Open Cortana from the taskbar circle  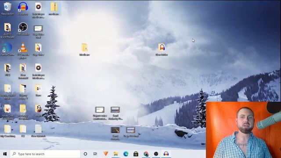[x=86, y=154]
